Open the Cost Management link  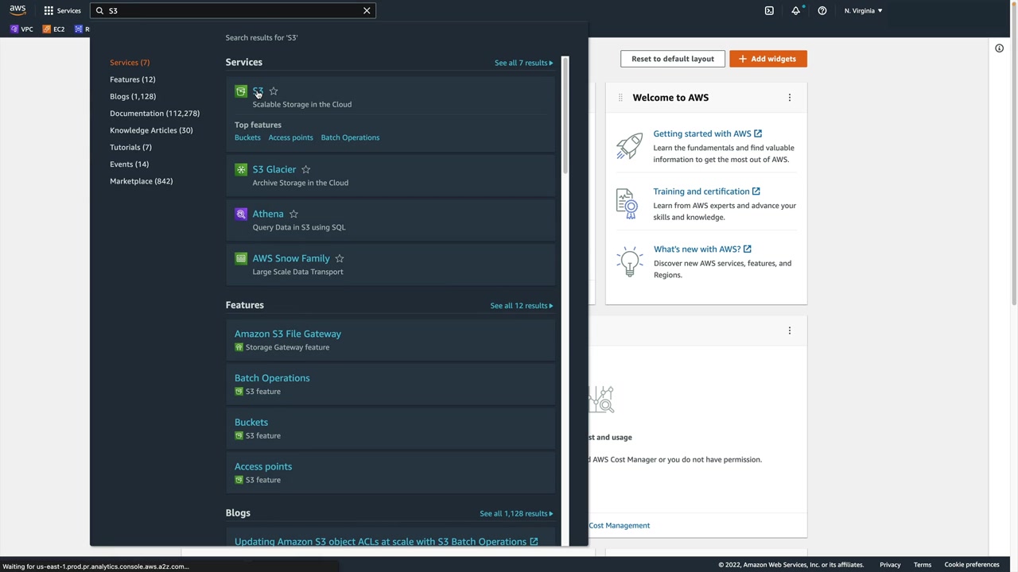click(x=620, y=526)
